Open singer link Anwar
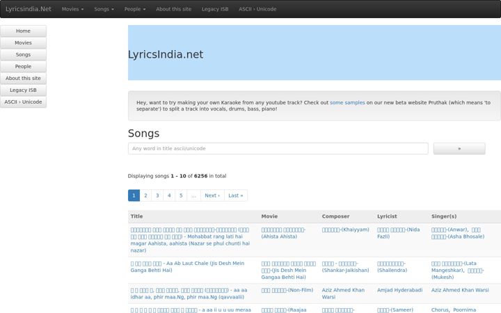The image size is (501, 313). pyautogui.click(x=450, y=230)
